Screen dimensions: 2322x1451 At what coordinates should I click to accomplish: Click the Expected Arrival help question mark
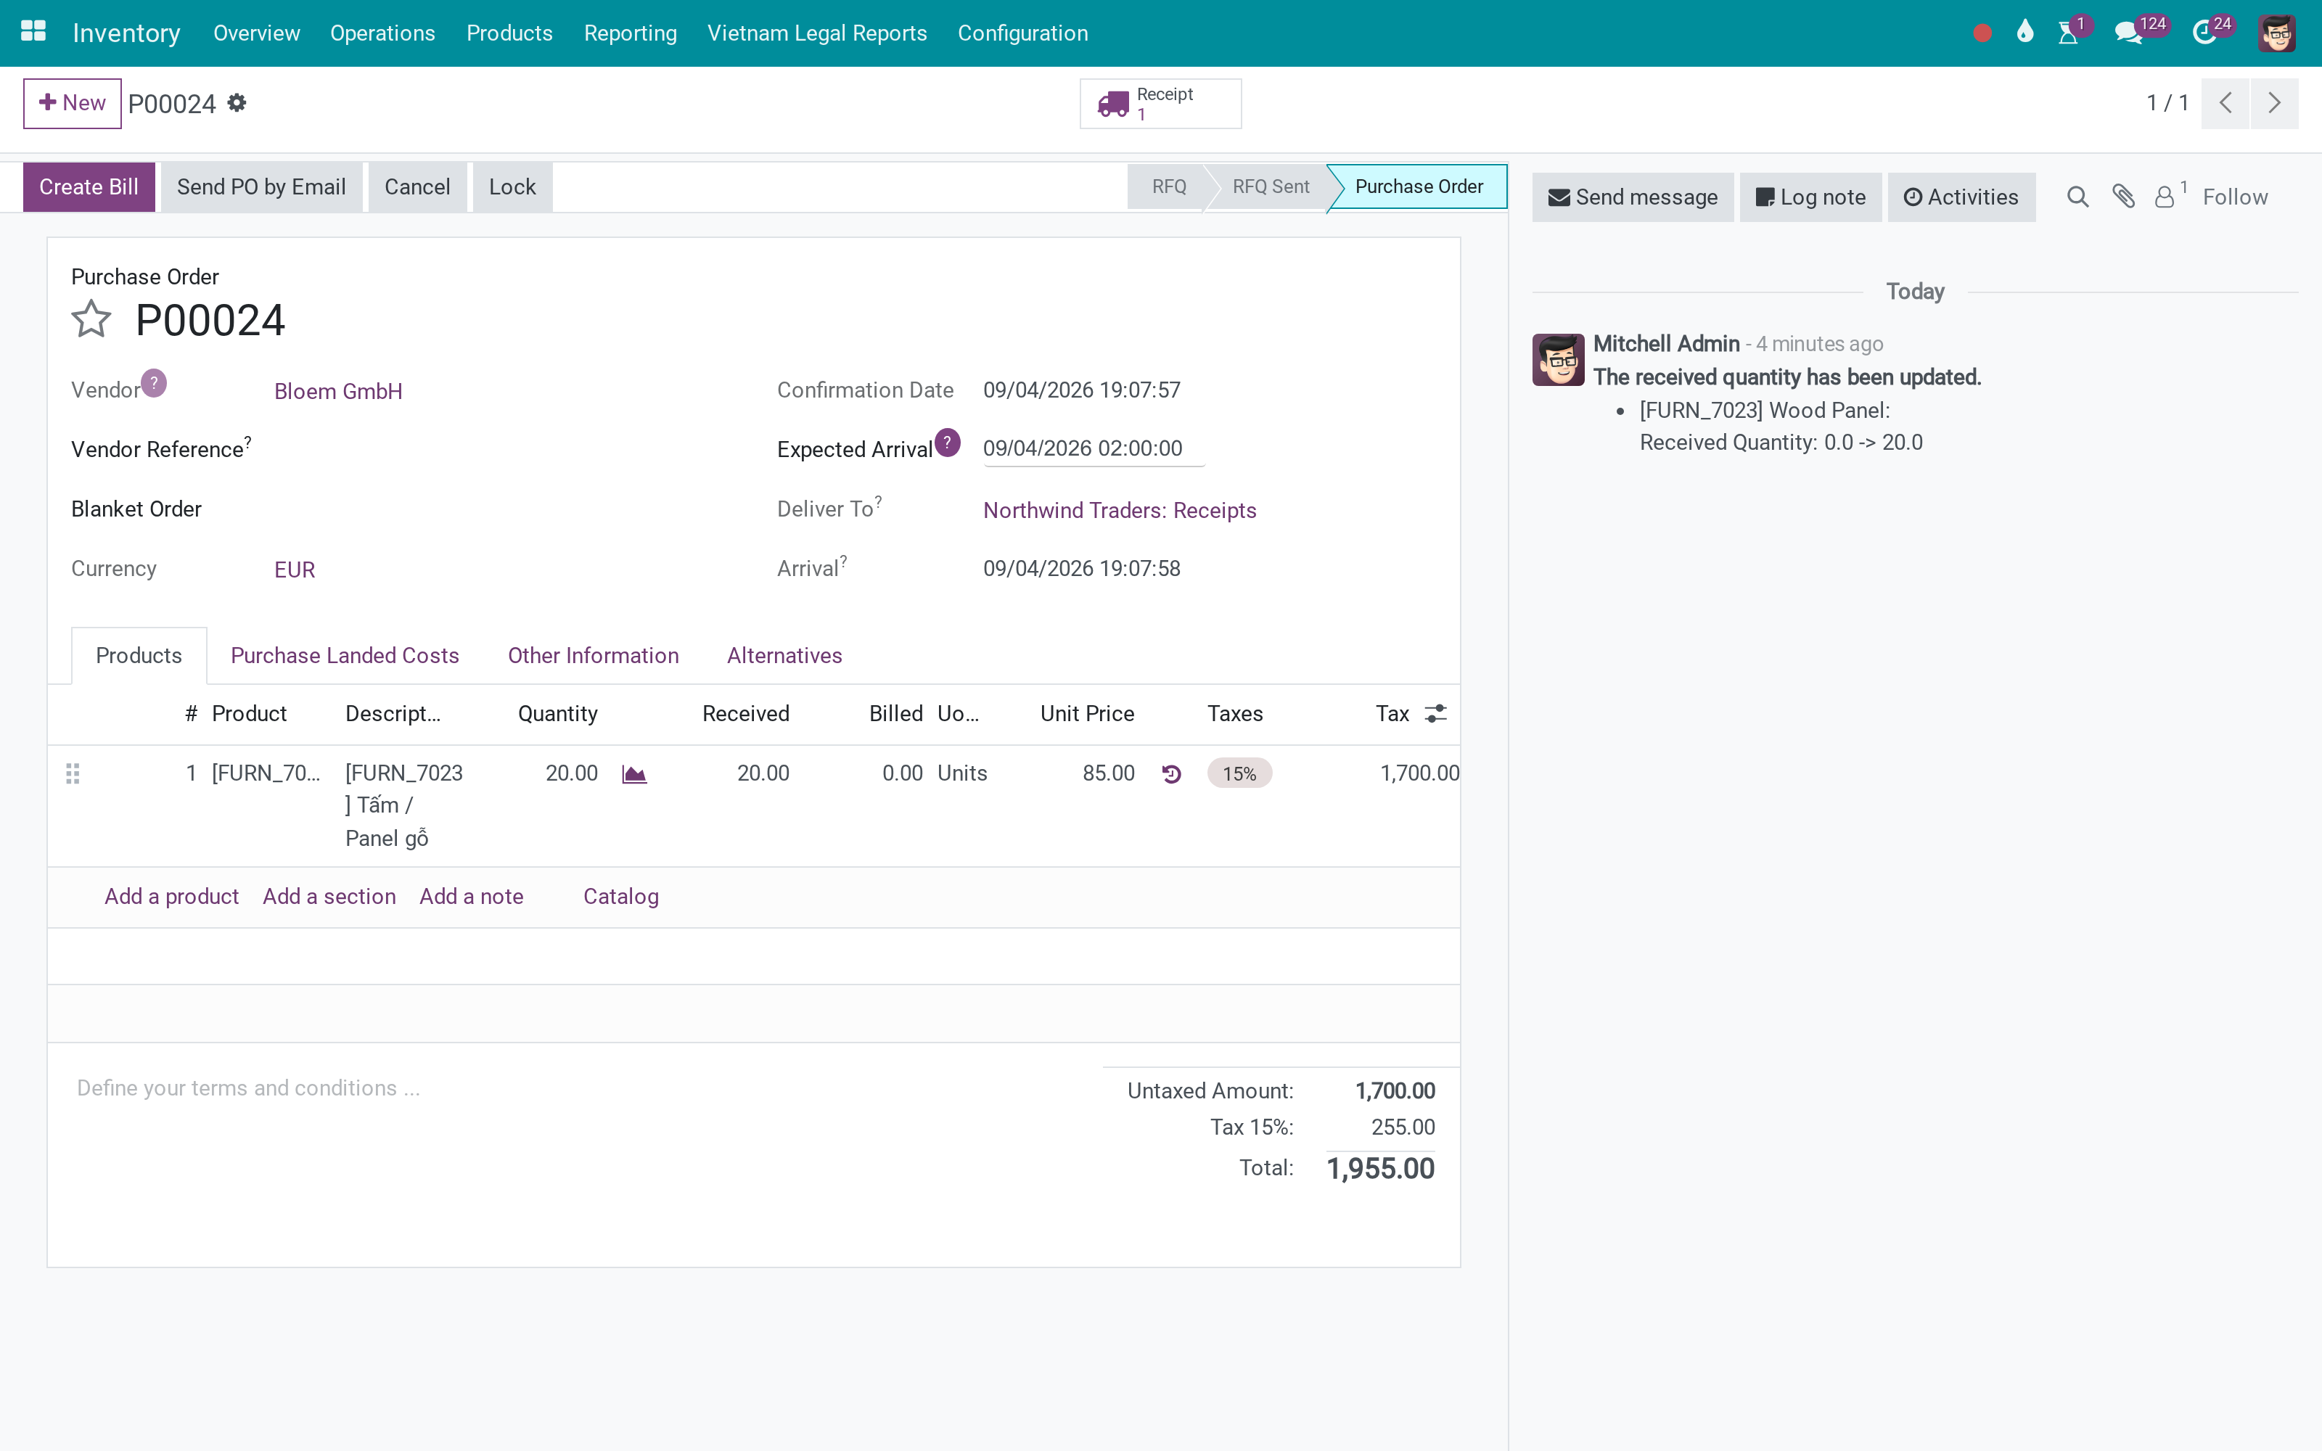(x=947, y=443)
